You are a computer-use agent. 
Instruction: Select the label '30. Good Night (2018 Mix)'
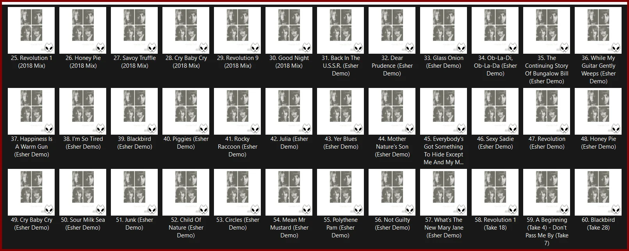click(x=289, y=62)
